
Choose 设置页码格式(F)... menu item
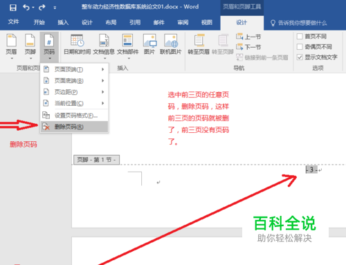coord(74,116)
